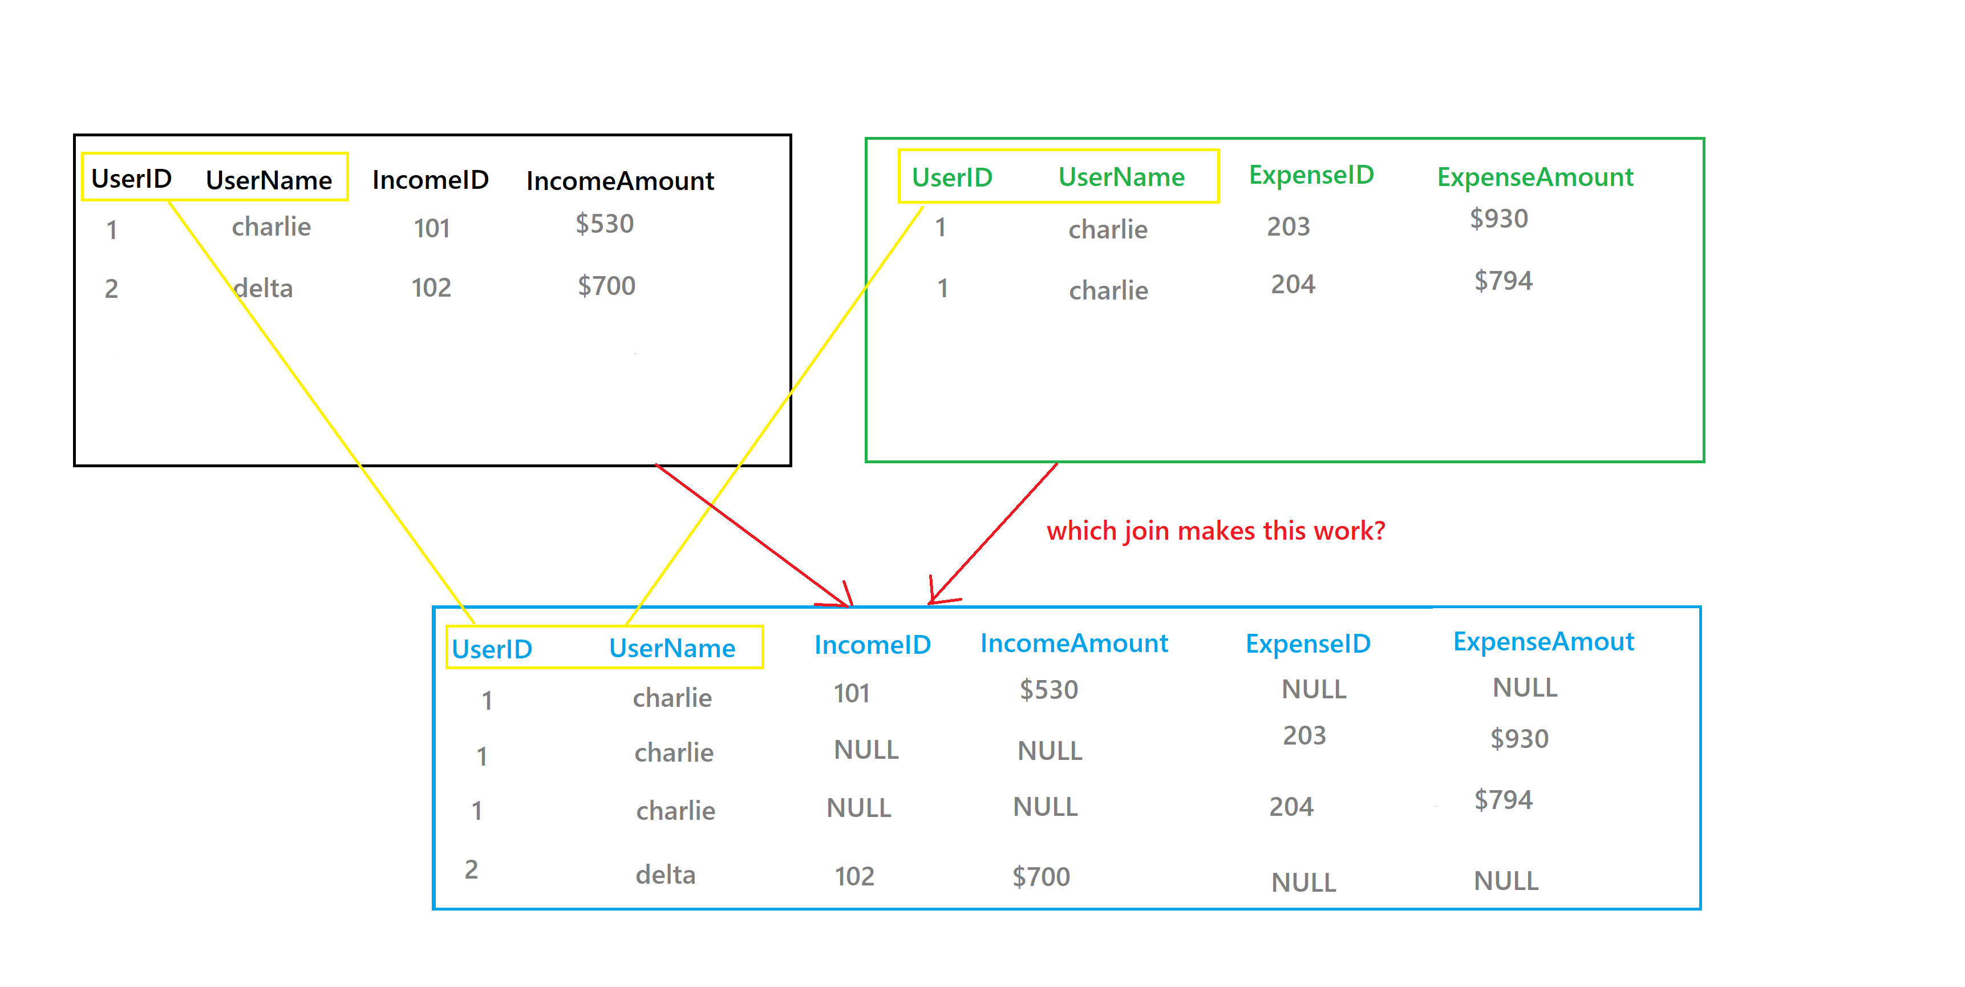Click the IncomeAmount header in the black table
The image size is (1965, 987).
620,181
